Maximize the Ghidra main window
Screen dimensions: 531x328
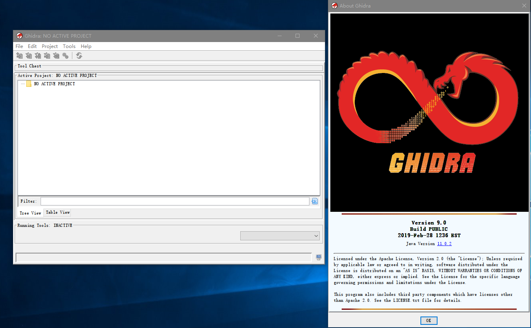tap(298, 36)
